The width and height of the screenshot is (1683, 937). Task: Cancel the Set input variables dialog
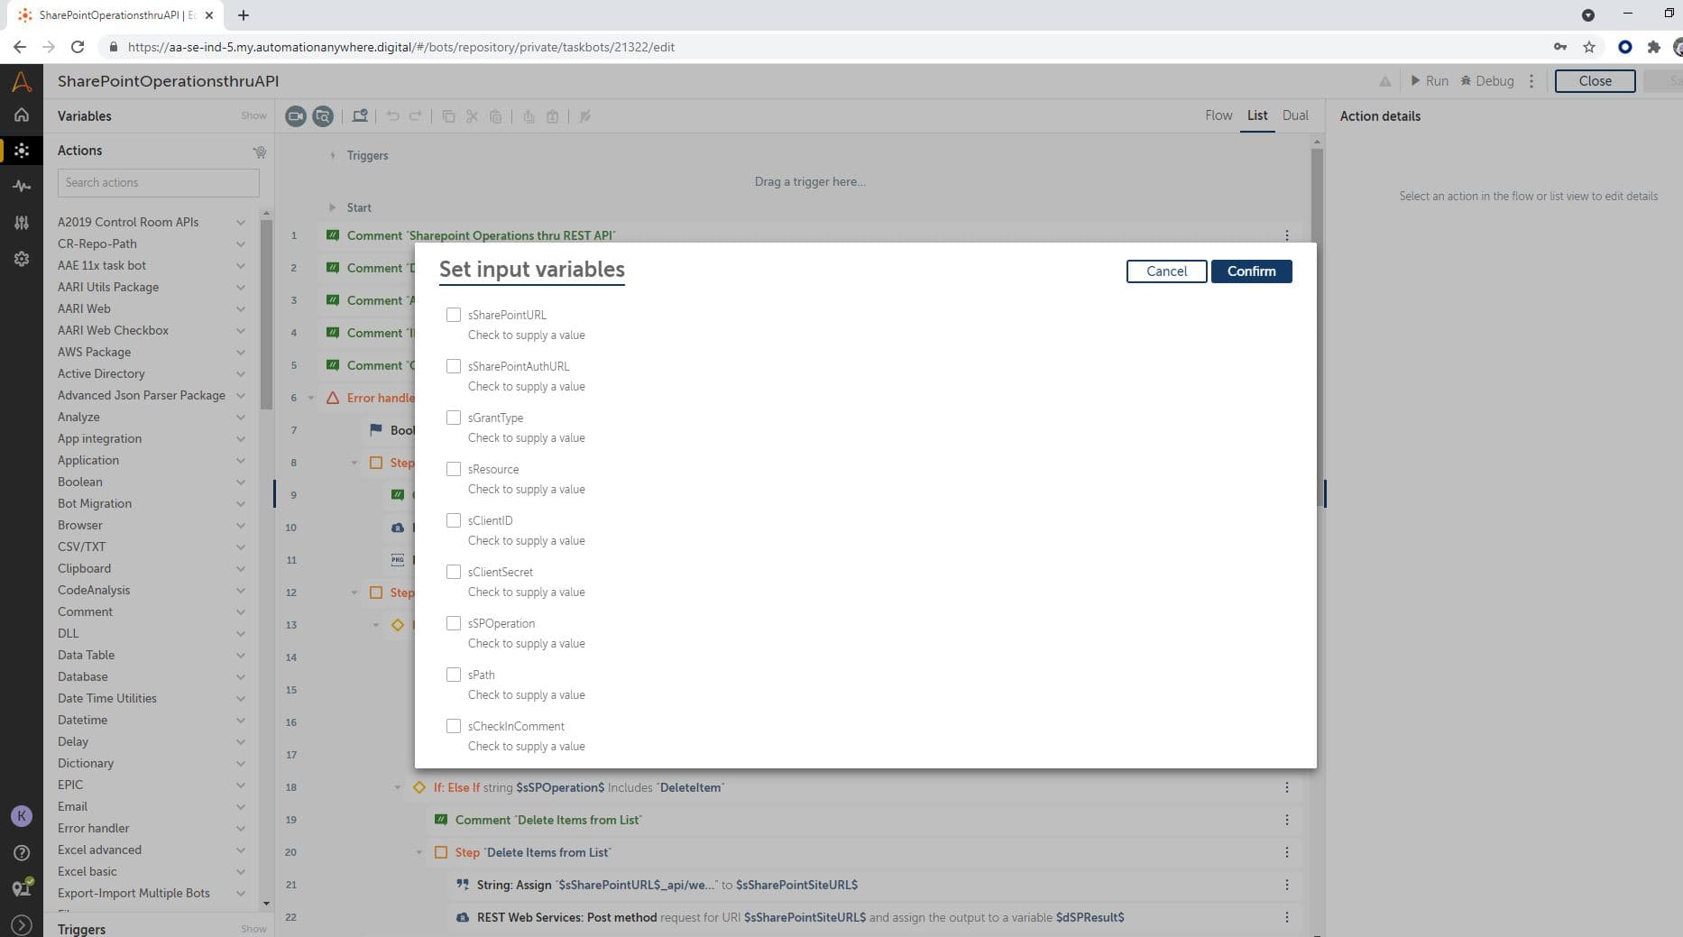[x=1167, y=271]
